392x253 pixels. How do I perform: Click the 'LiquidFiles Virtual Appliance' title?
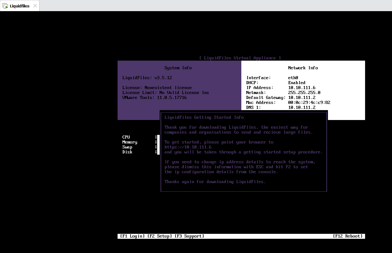coord(240,58)
